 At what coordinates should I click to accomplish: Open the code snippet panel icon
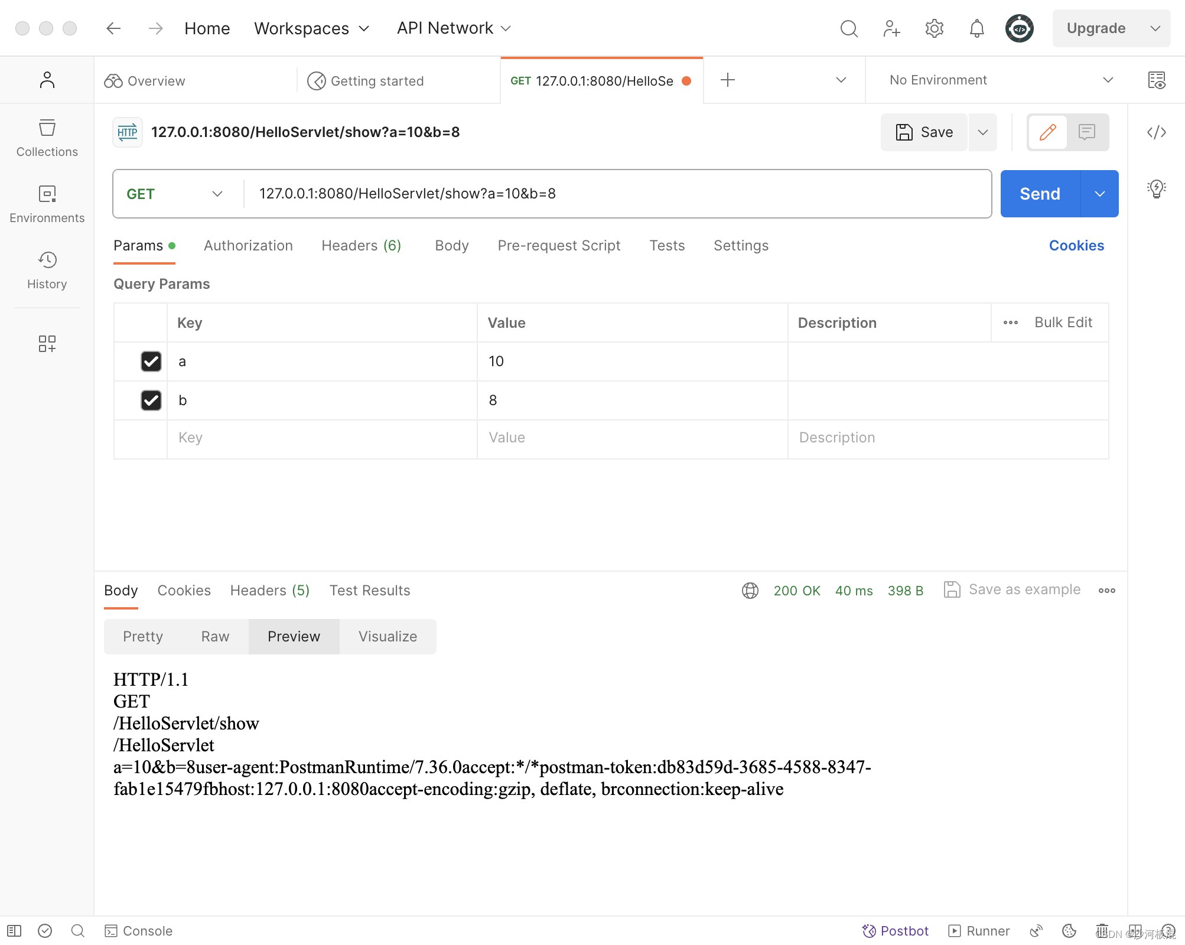1156,132
